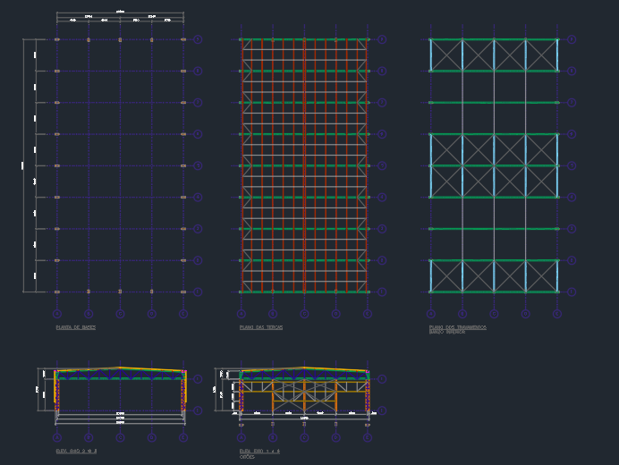Select the right elevation title below the braced section
This screenshot has height=465, width=619.
[x=259, y=452]
